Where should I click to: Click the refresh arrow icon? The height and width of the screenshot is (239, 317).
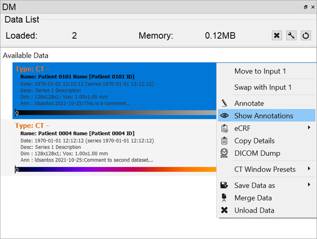(x=305, y=36)
